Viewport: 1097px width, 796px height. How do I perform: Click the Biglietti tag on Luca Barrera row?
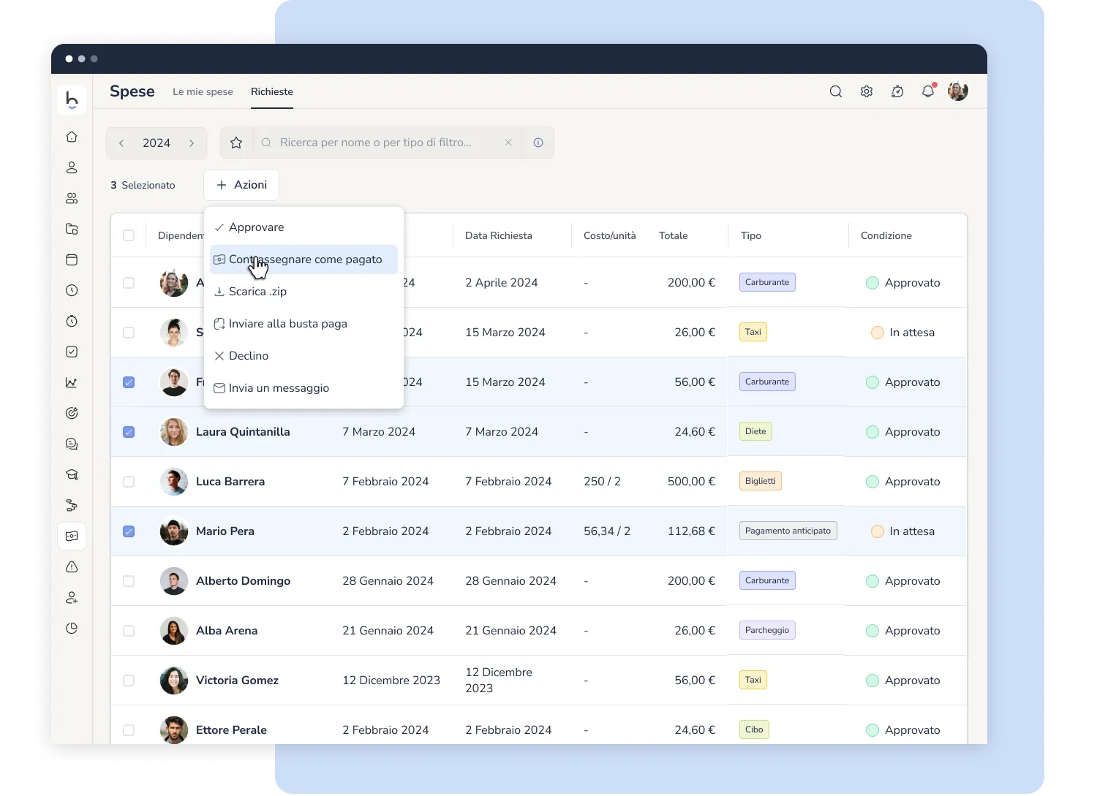click(761, 481)
